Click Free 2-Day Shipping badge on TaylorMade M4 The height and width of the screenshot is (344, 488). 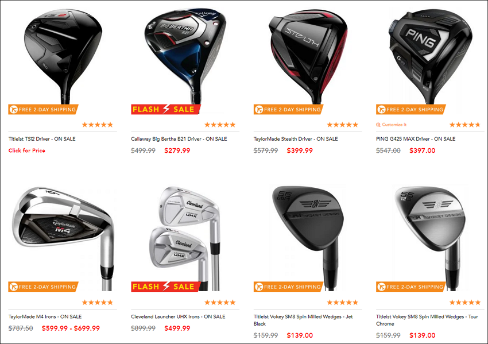tap(43, 287)
